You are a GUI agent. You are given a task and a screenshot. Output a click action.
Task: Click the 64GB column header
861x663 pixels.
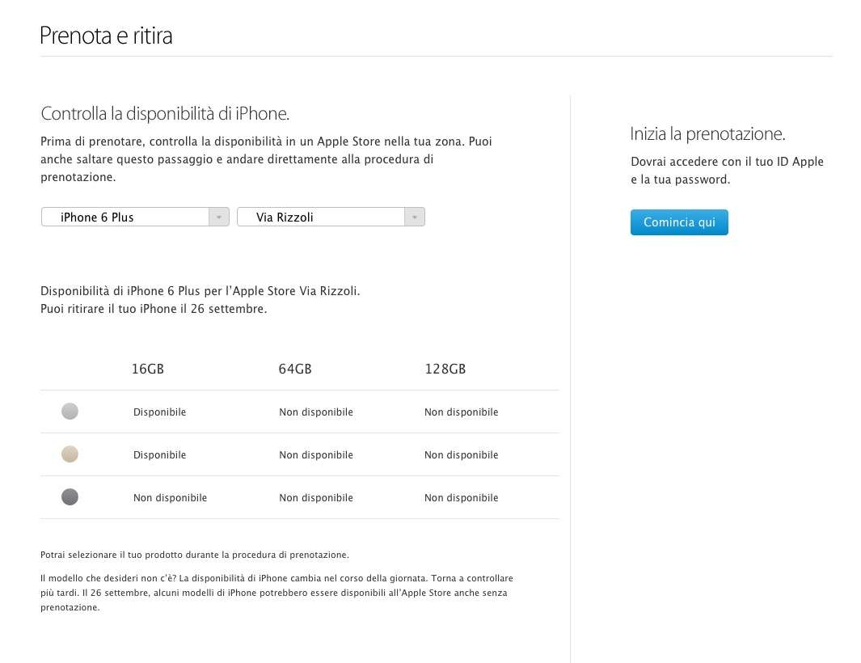(295, 369)
